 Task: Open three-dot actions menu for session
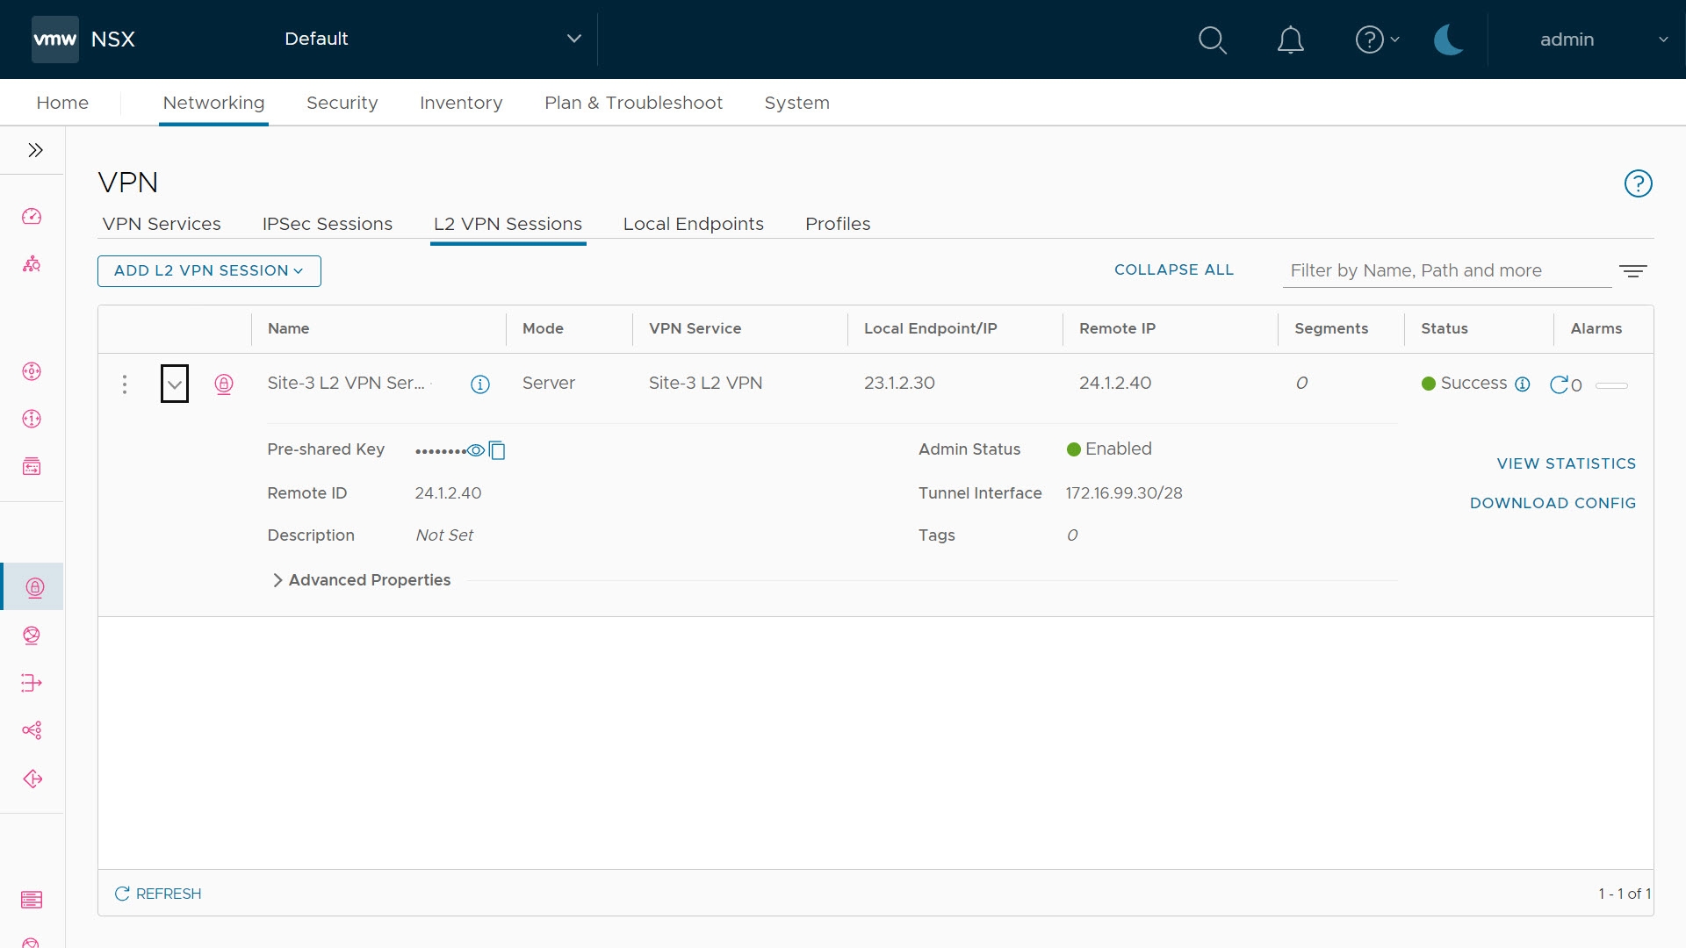[x=125, y=384]
